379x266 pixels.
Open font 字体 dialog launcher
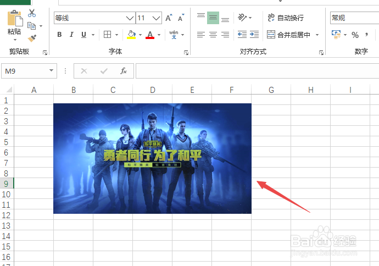(186, 53)
